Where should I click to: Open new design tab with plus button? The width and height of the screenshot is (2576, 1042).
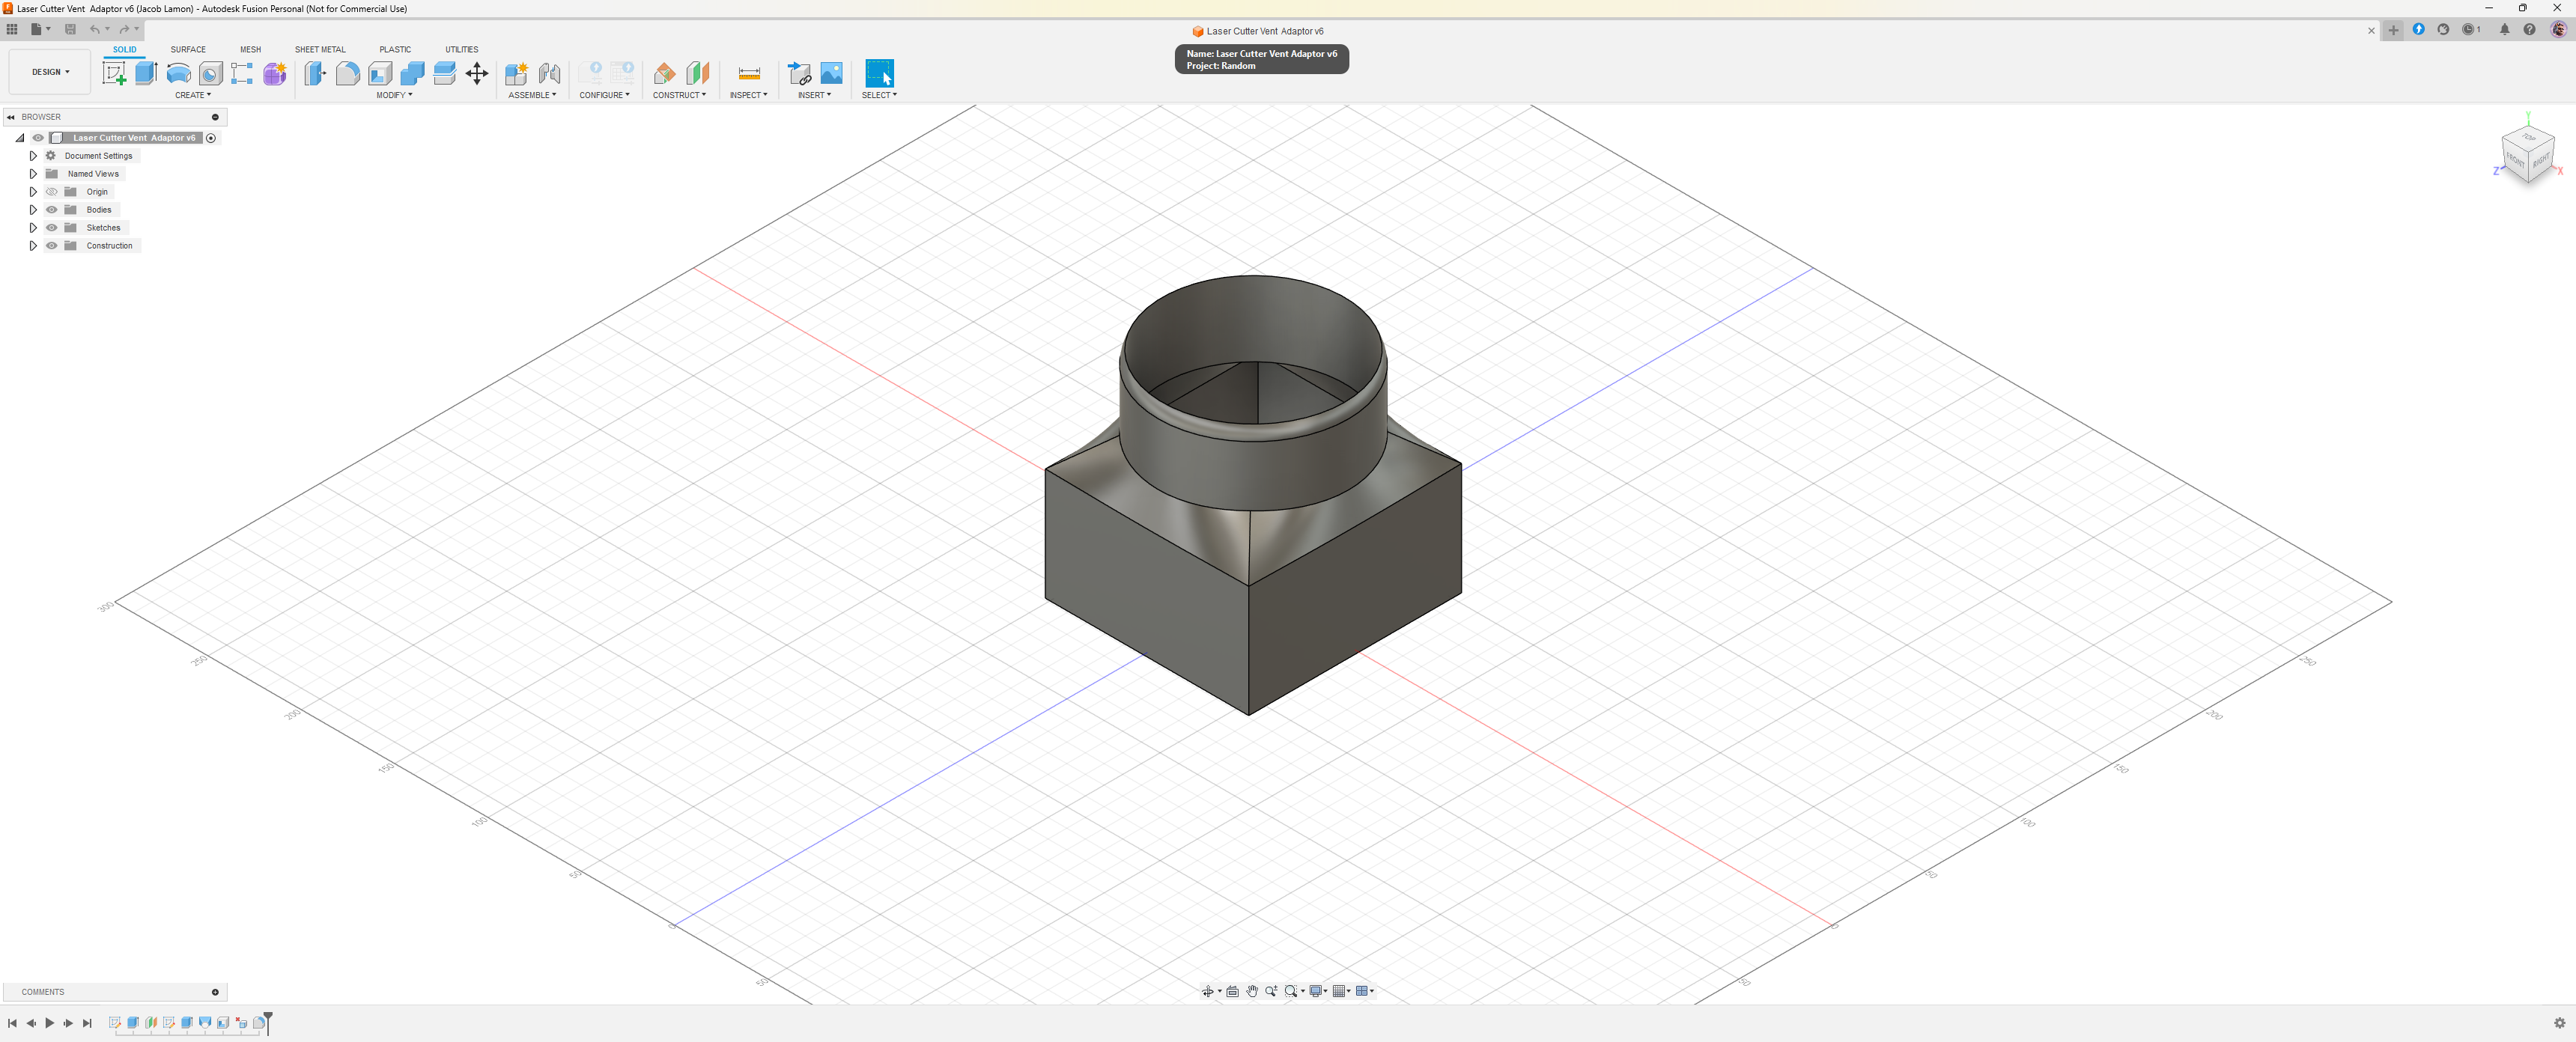pyautogui.click(x=2393, y=30)
